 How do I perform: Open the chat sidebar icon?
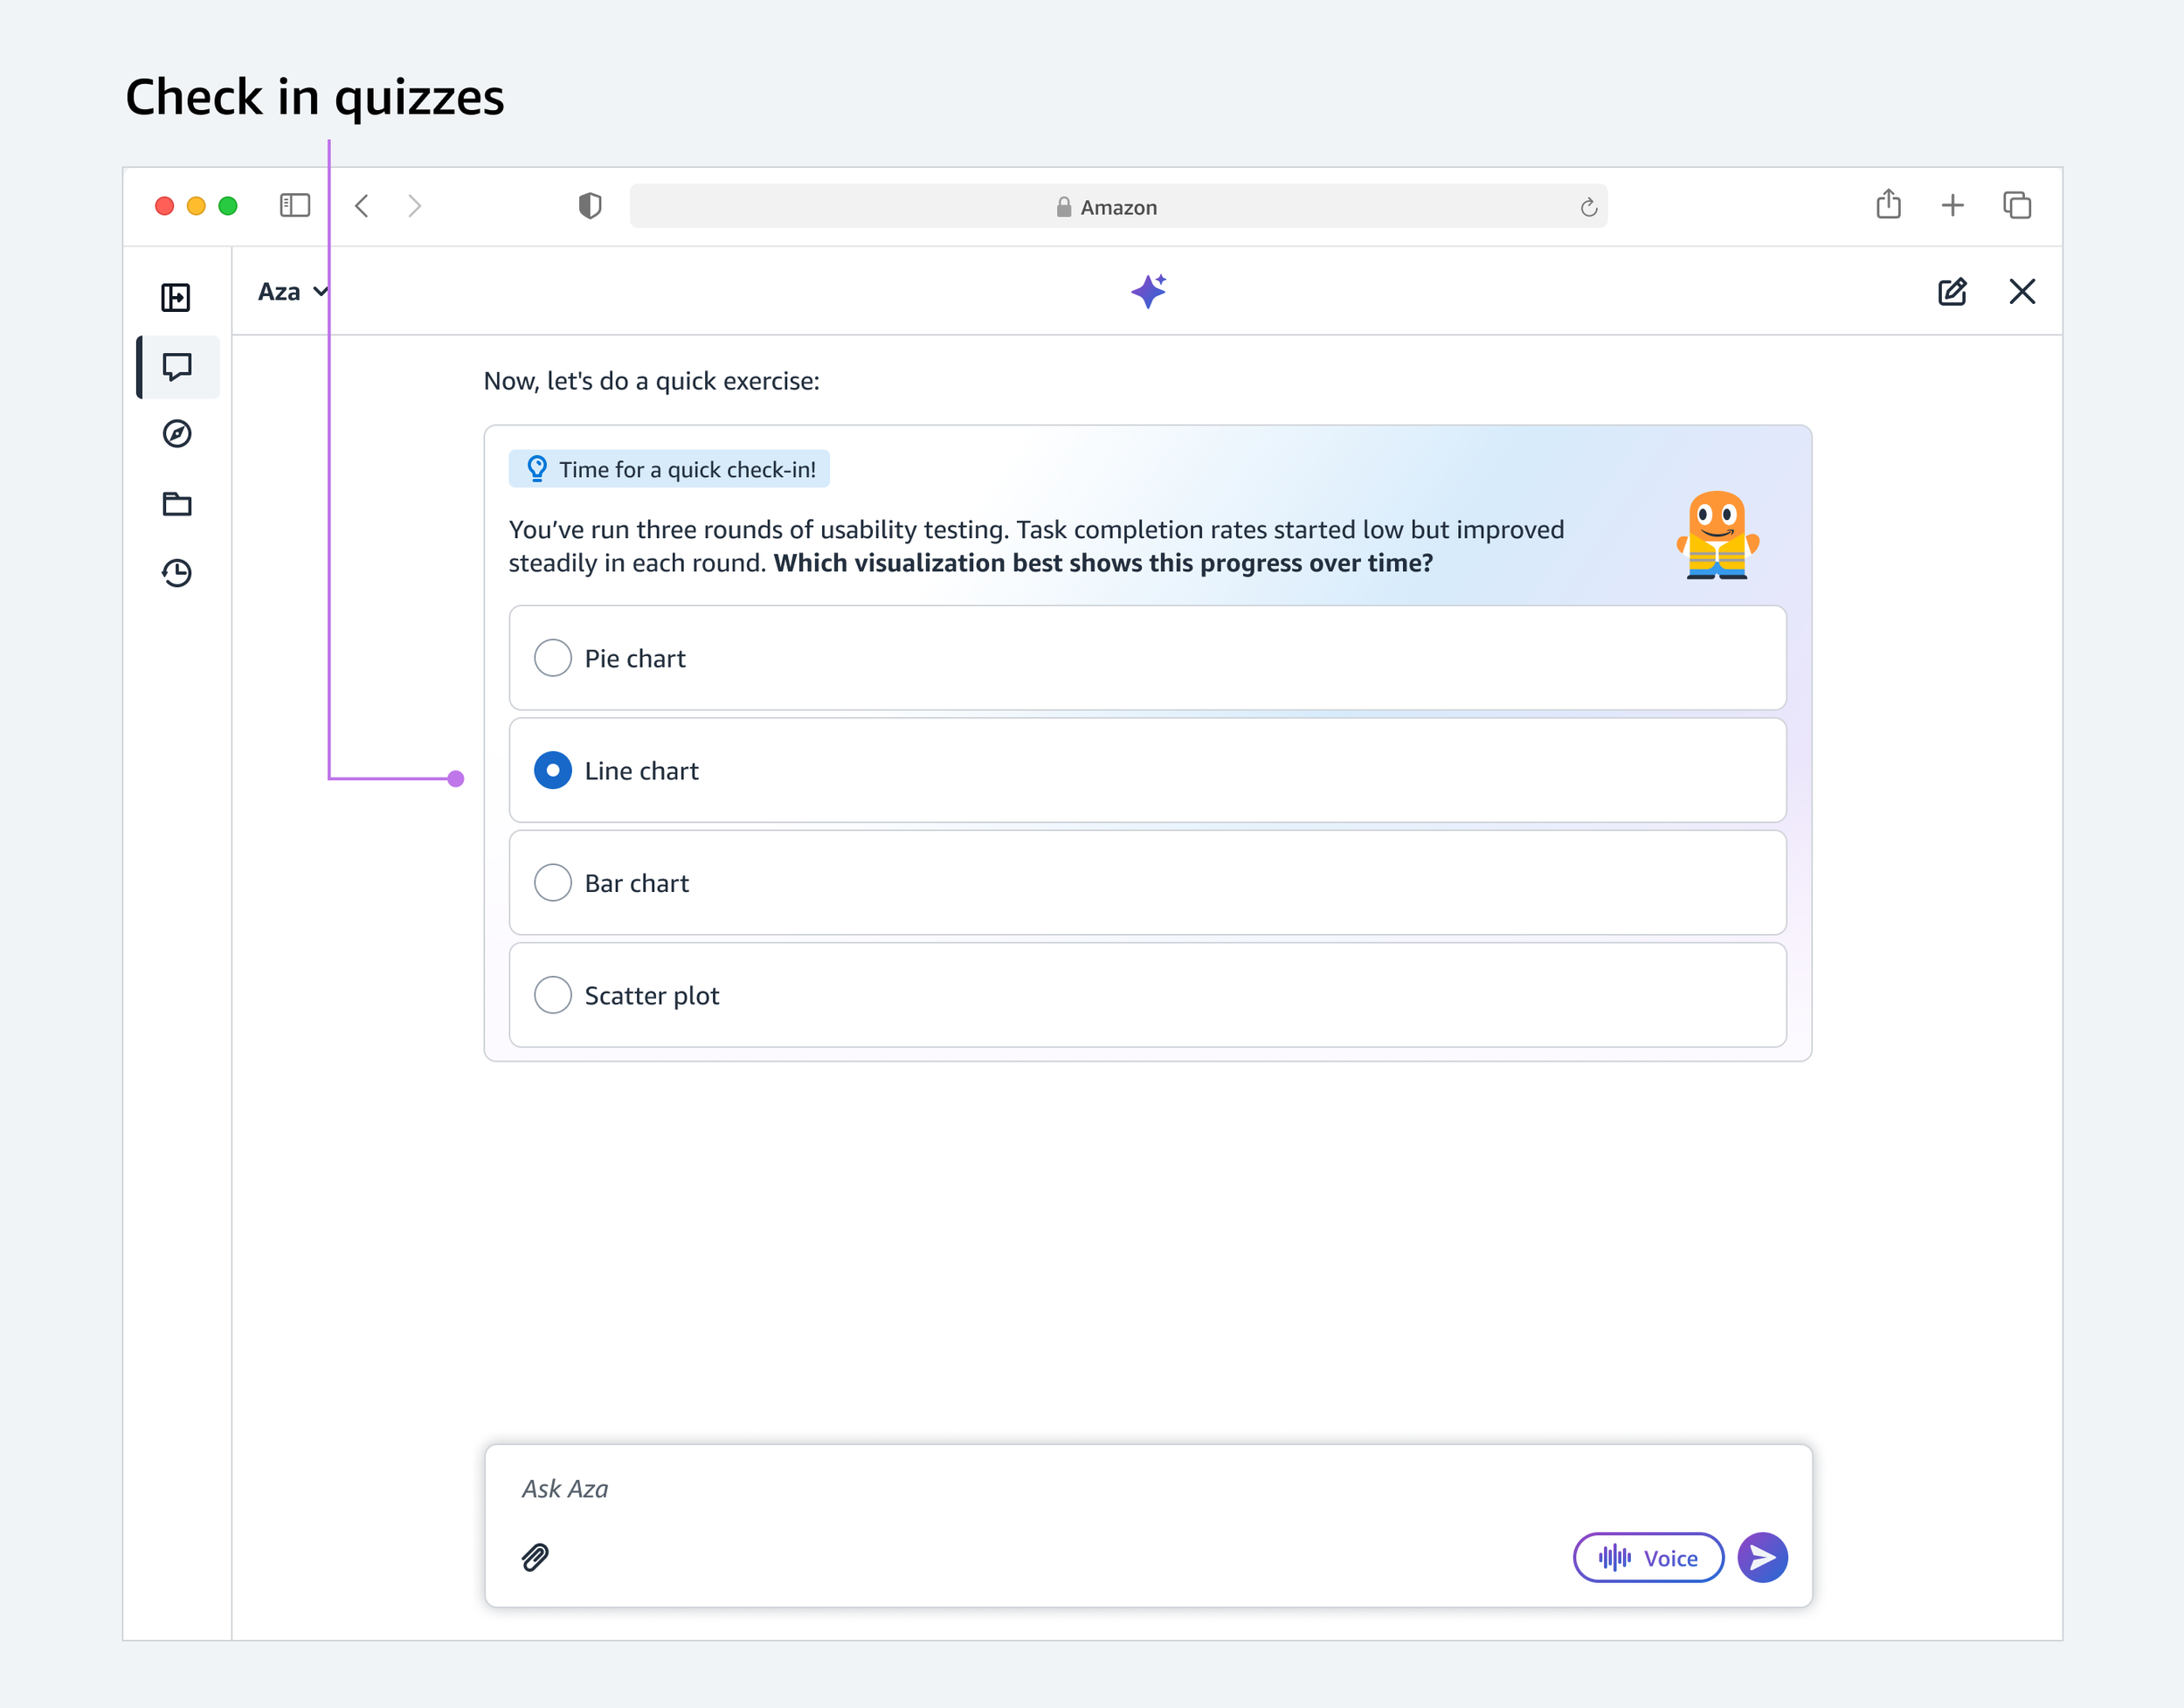[177, 367]
